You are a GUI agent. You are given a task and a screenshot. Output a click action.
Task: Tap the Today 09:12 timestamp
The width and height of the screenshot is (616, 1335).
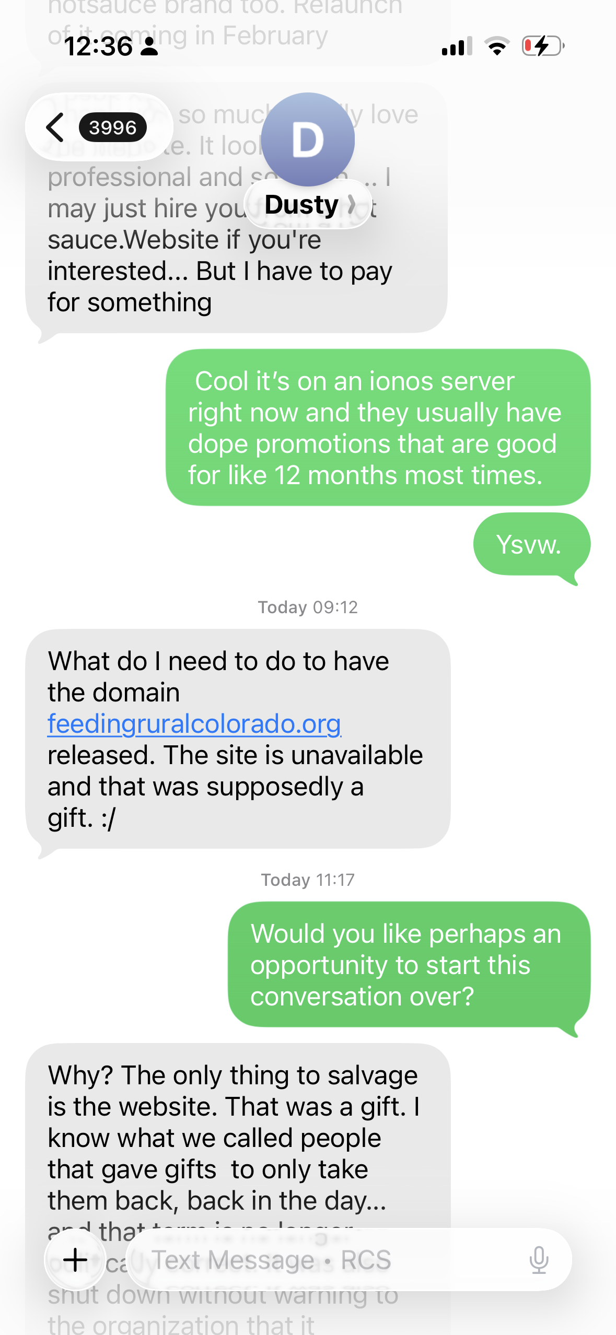(308, 607)
